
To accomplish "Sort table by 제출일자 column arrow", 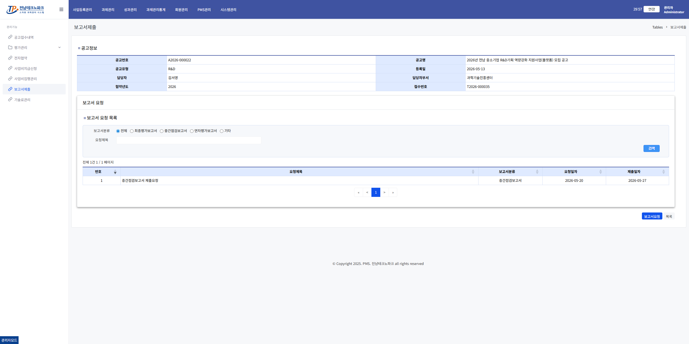I will 664,172.
